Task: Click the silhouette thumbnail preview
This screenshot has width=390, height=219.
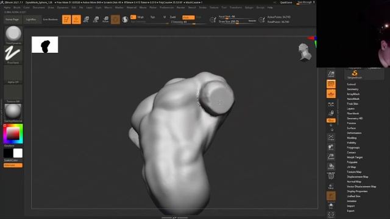Action: pyautogui.click(x=44, y=44)
